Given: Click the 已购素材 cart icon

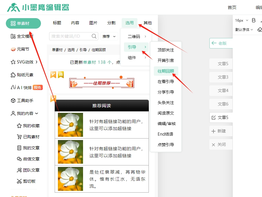Looking at the screenshot, I should (x=19, y=137).
